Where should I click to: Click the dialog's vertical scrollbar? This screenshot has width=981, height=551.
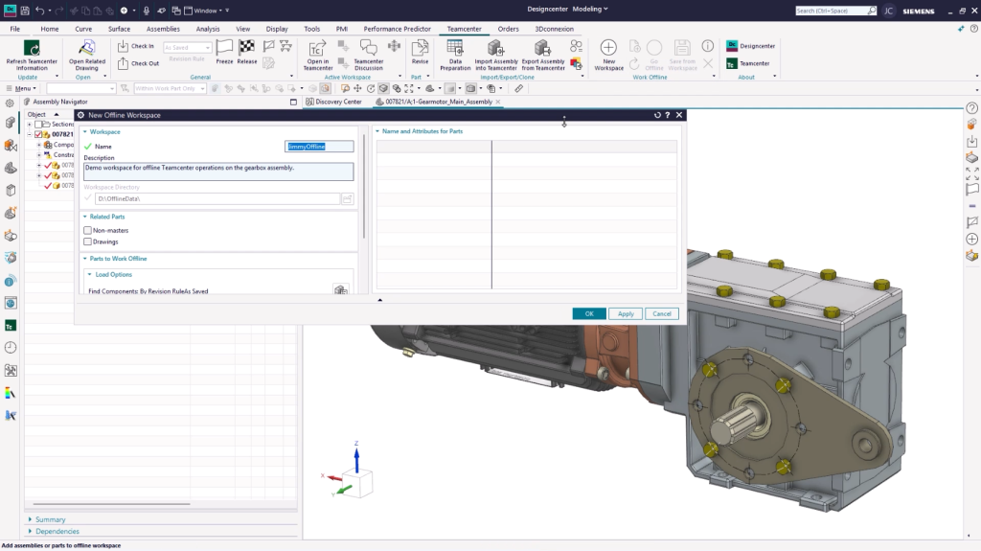click(x=363, y=185)
